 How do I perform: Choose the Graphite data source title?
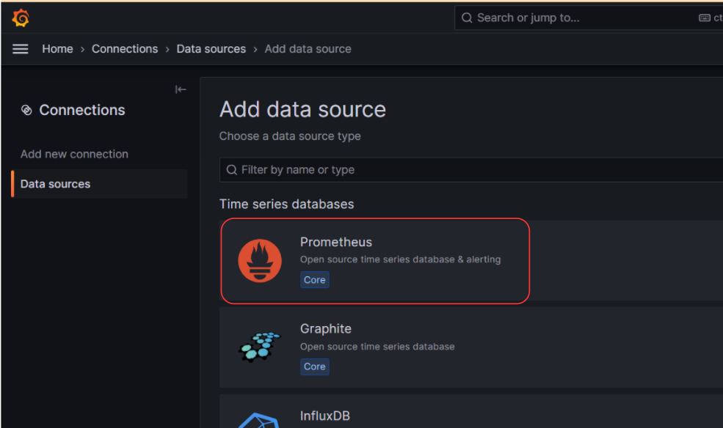326,328
